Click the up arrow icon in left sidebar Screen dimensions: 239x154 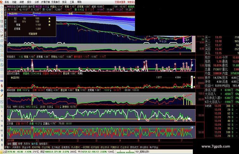pyautogui.click(x=2, y=12)
